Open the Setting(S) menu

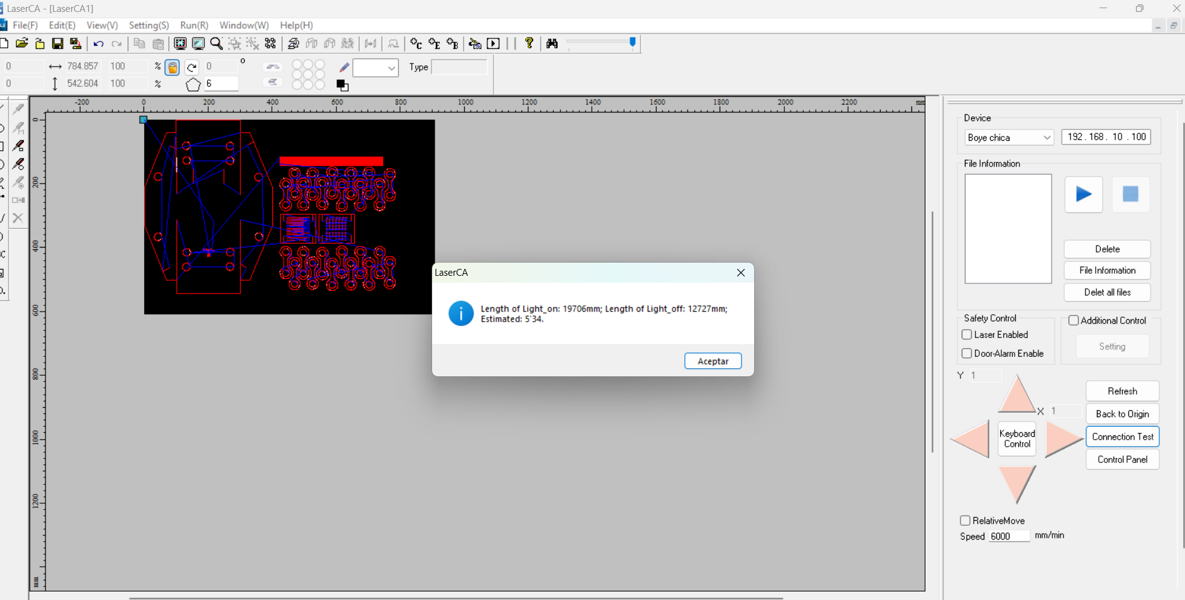click(x=148, y=25)
